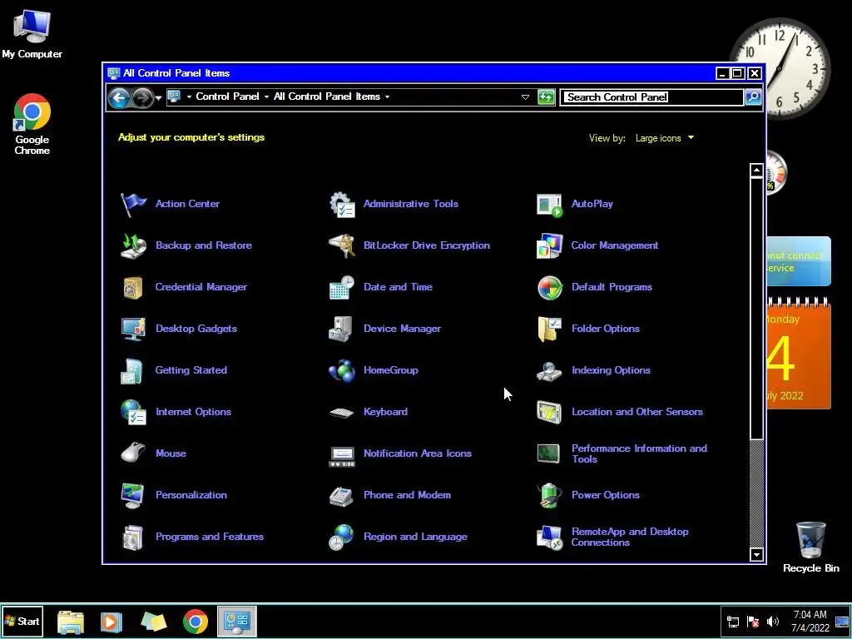Open Google Chrome from the taskbar

(195, 622)
